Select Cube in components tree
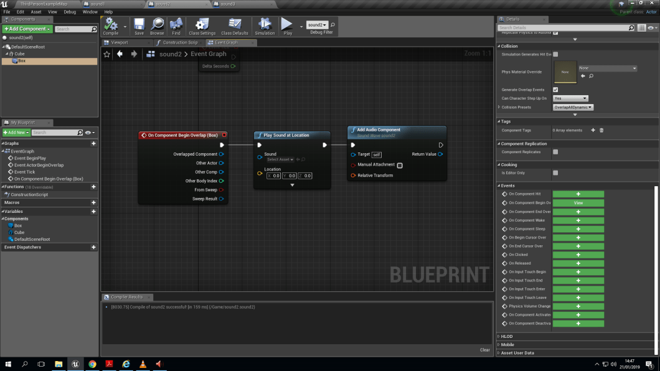This screenshot has width=660, height=371. (x=19, y=54)
